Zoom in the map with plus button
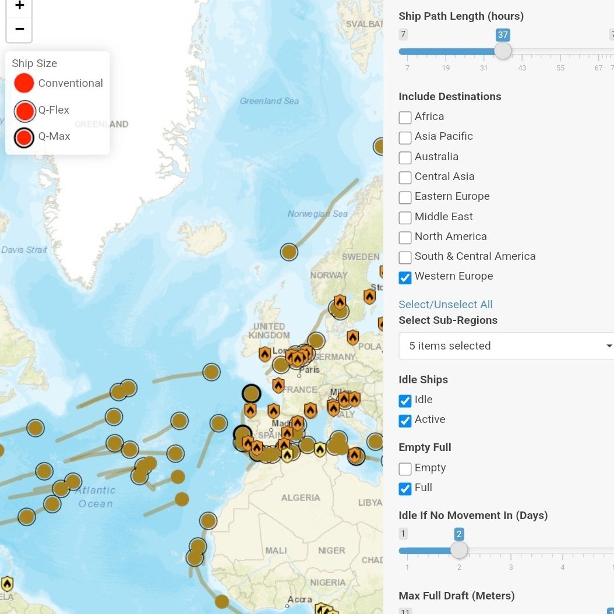Image resolution: width=614 pixels, height=614 pixels. tap(19, 6)
